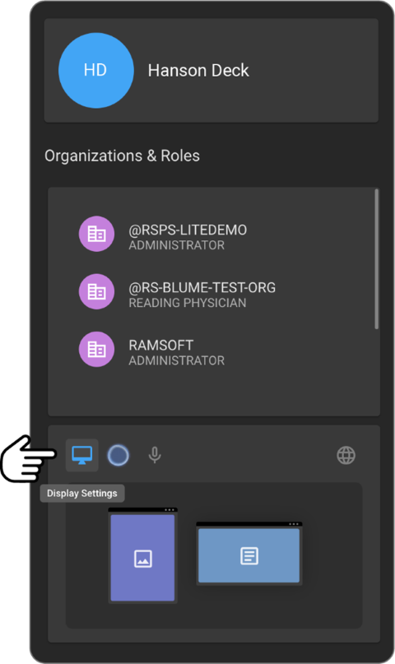Click Hanson Deck user name
This screenshot has width=395, height=664.
pos(198,70)
